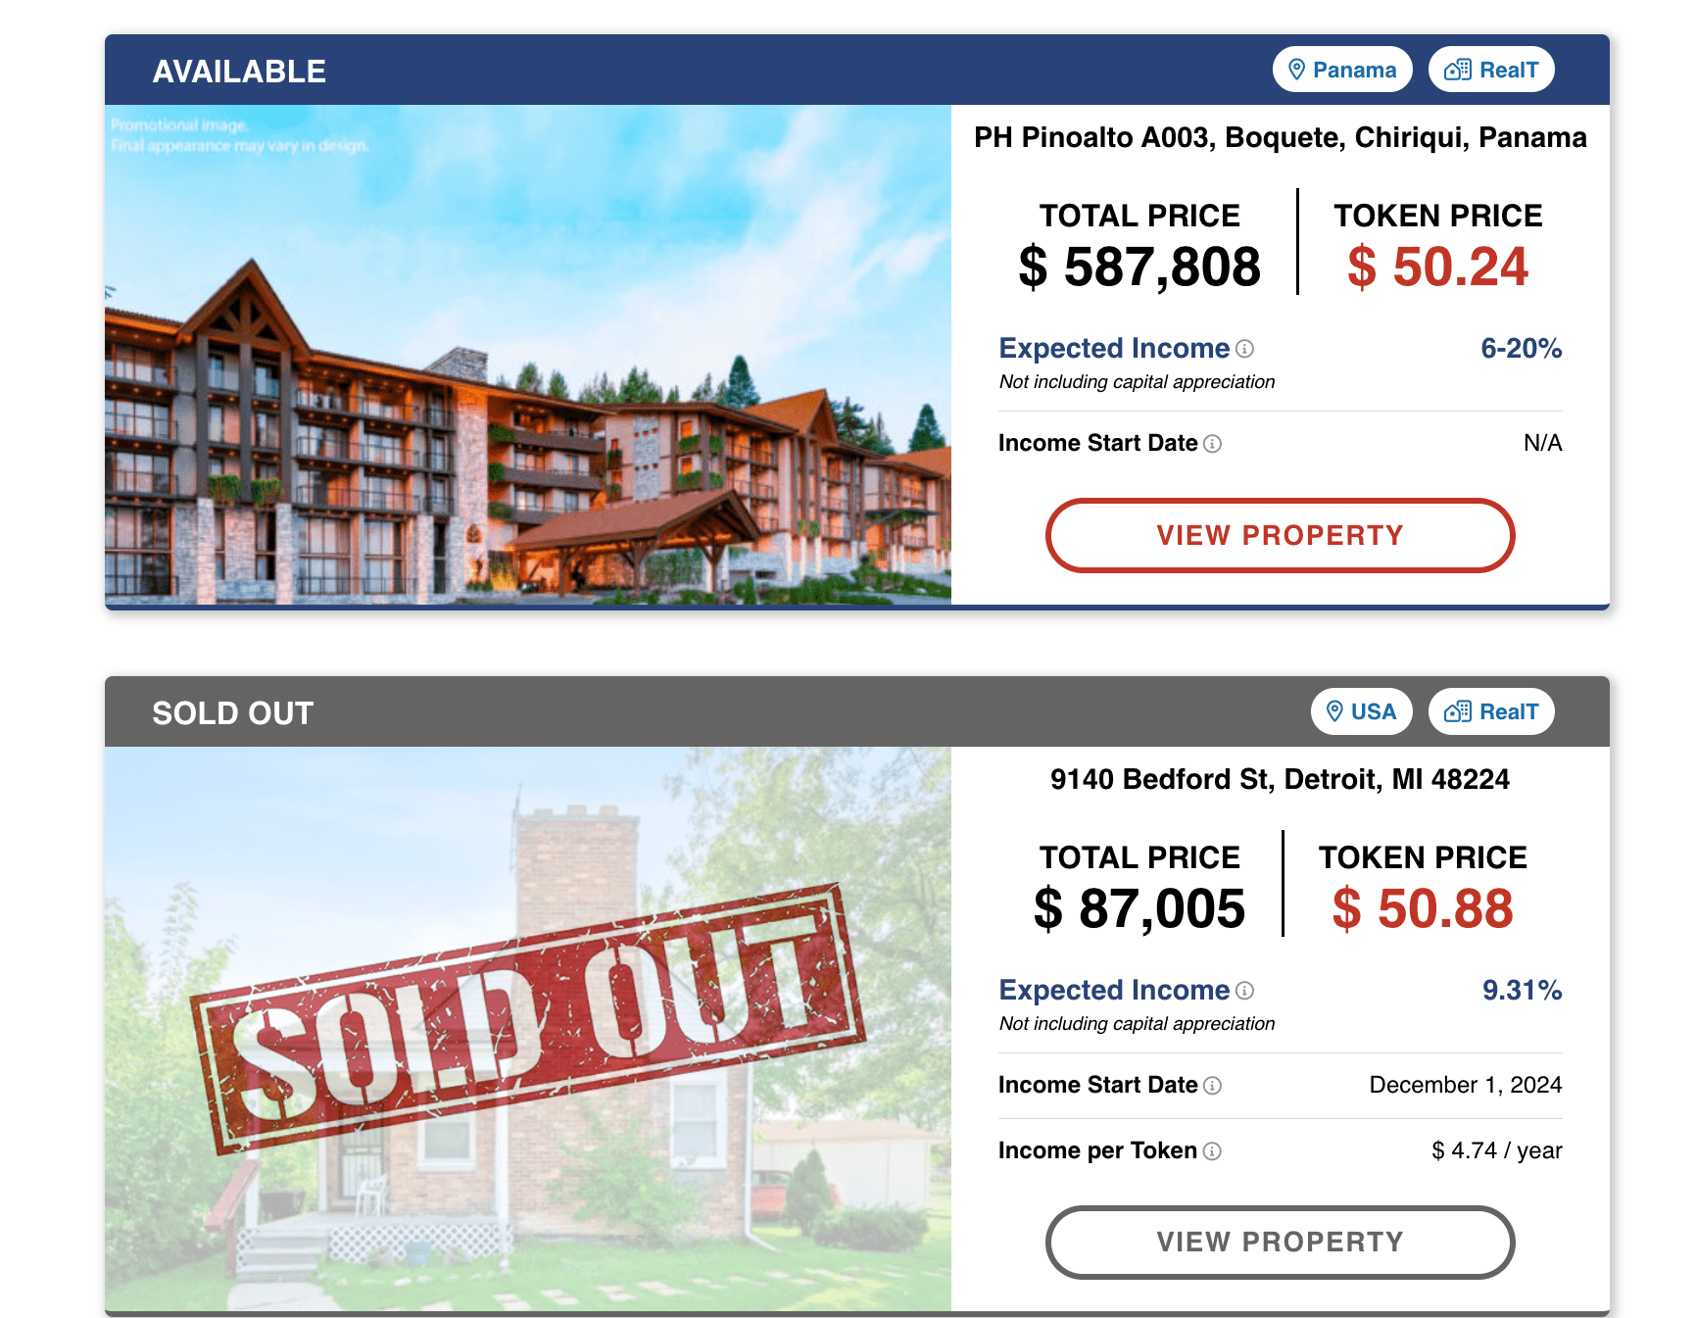This screenshot has height=1318, width=1696.
Task: Click the RealT tag on Panama listing
Action: click(1491, 70)
